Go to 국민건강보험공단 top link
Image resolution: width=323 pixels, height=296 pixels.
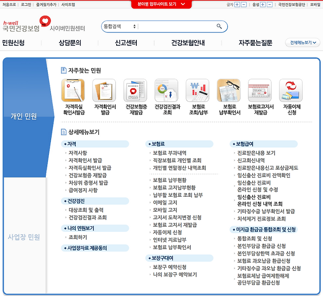click(x=292, y=4)
